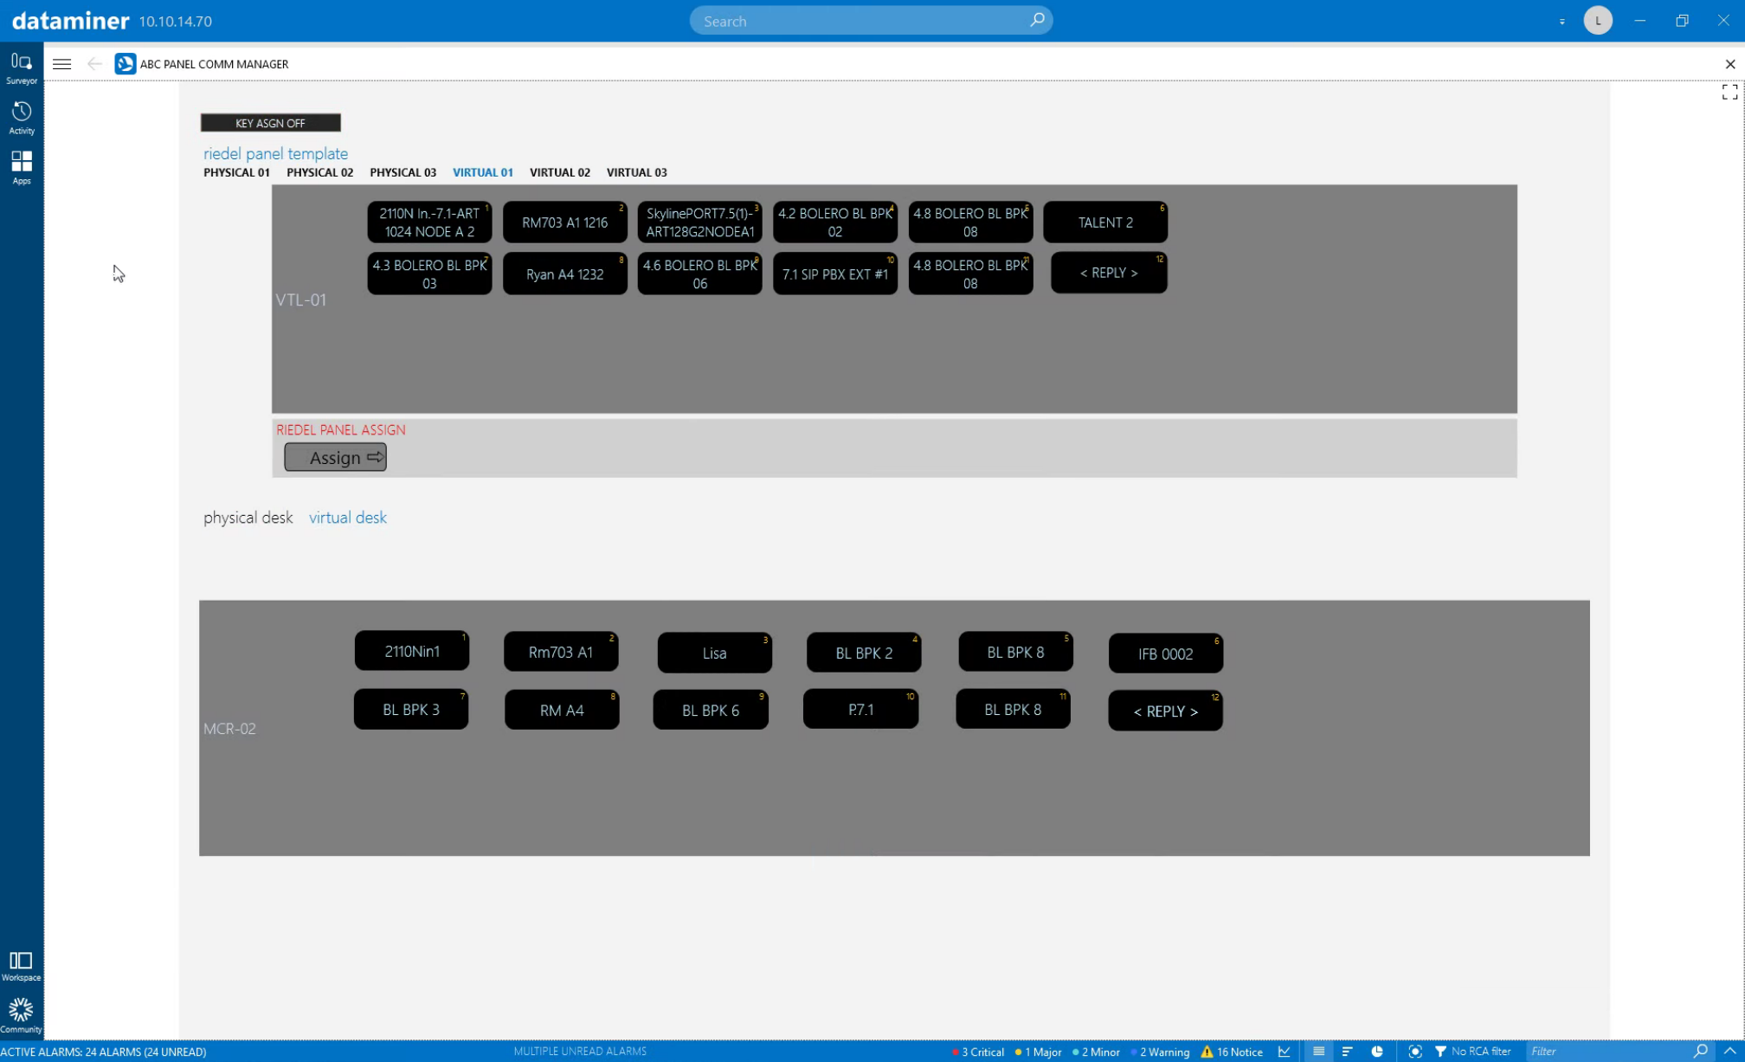The height and width of the screenshot is (1062, 1745).
Task: Click the Ryan A4 1232 key
Action: (565, 274)
